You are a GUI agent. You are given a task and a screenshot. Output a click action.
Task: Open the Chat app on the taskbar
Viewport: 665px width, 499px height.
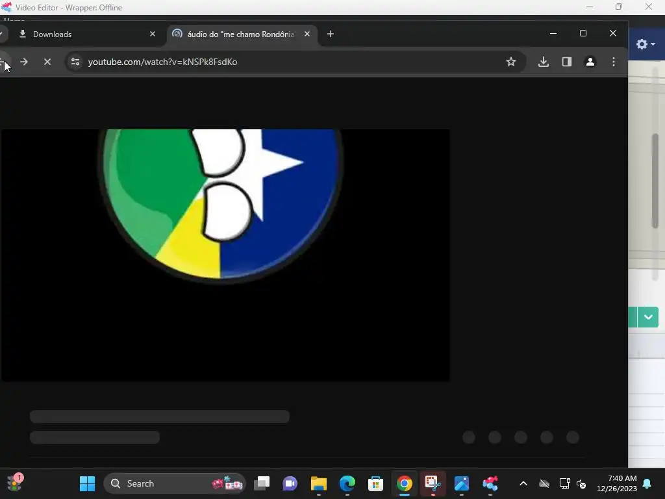[x=290, y=483]
